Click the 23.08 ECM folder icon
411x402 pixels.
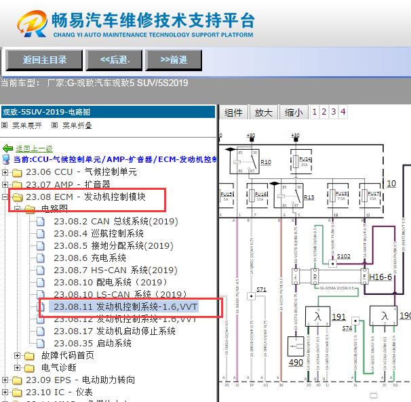(x=17, y=197)
